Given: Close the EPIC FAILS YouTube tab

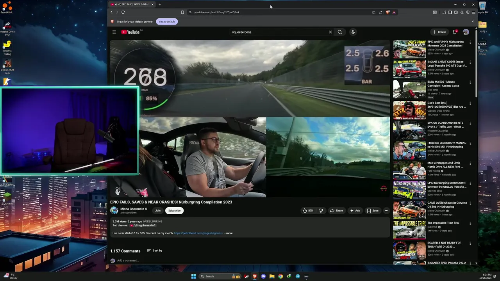Looking at the screenshot, I should 152,4.
